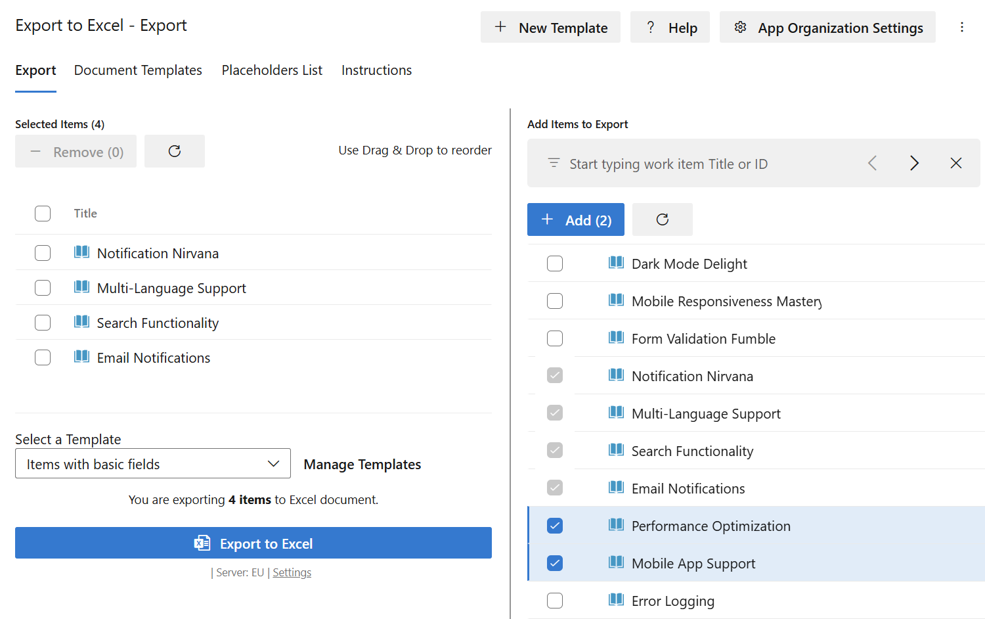Check the Dark Mode Delight checkbox
Image resolution: width=985 pixels, height=619 pixels.
point(555,263)
